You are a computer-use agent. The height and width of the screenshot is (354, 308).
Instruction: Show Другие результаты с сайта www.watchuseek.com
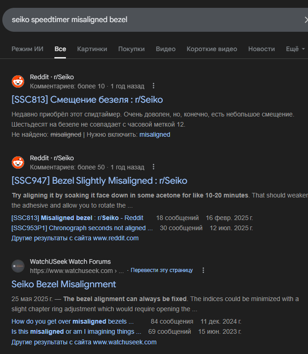point(84,342)
